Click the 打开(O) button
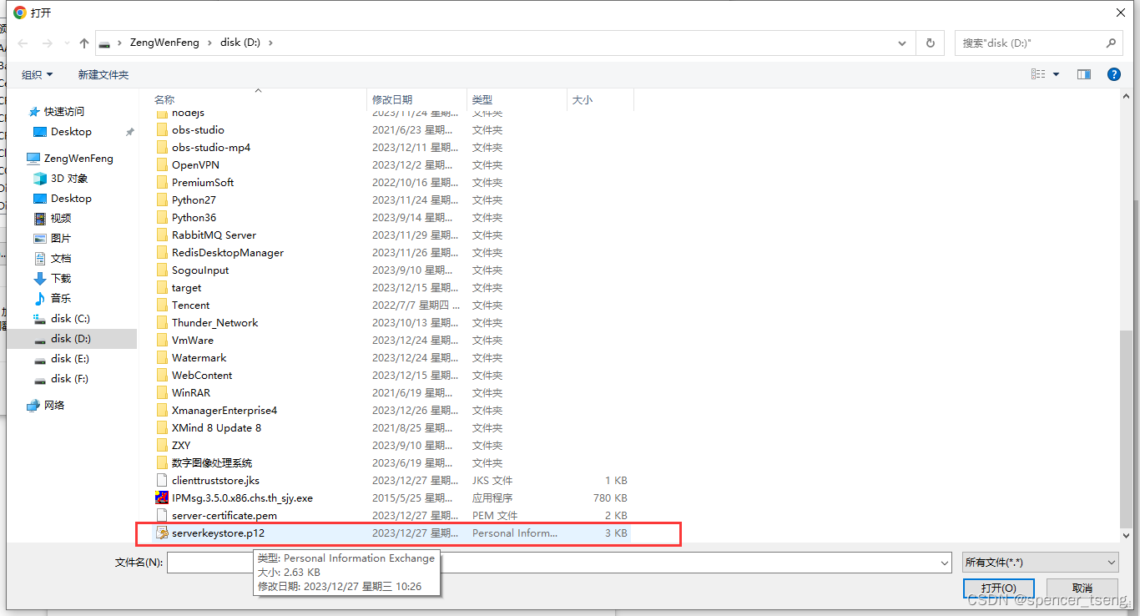 (998, 588)
